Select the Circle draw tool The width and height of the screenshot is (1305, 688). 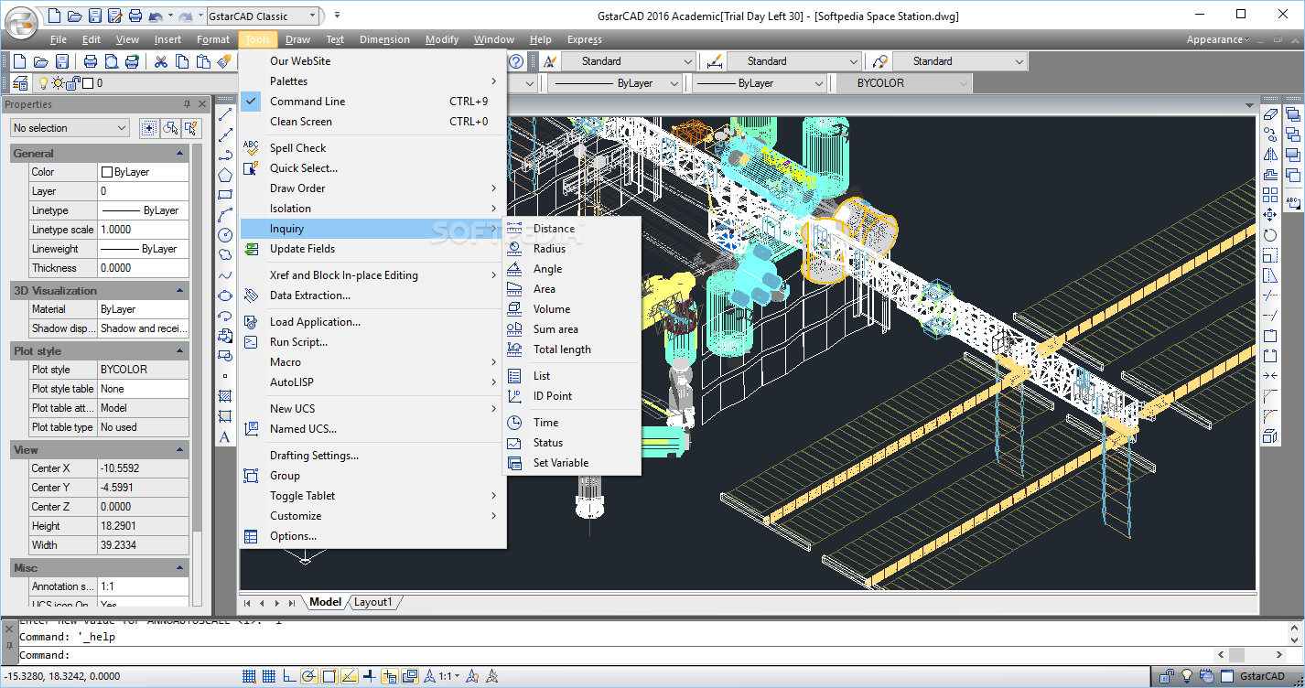(x=225, y=235)
